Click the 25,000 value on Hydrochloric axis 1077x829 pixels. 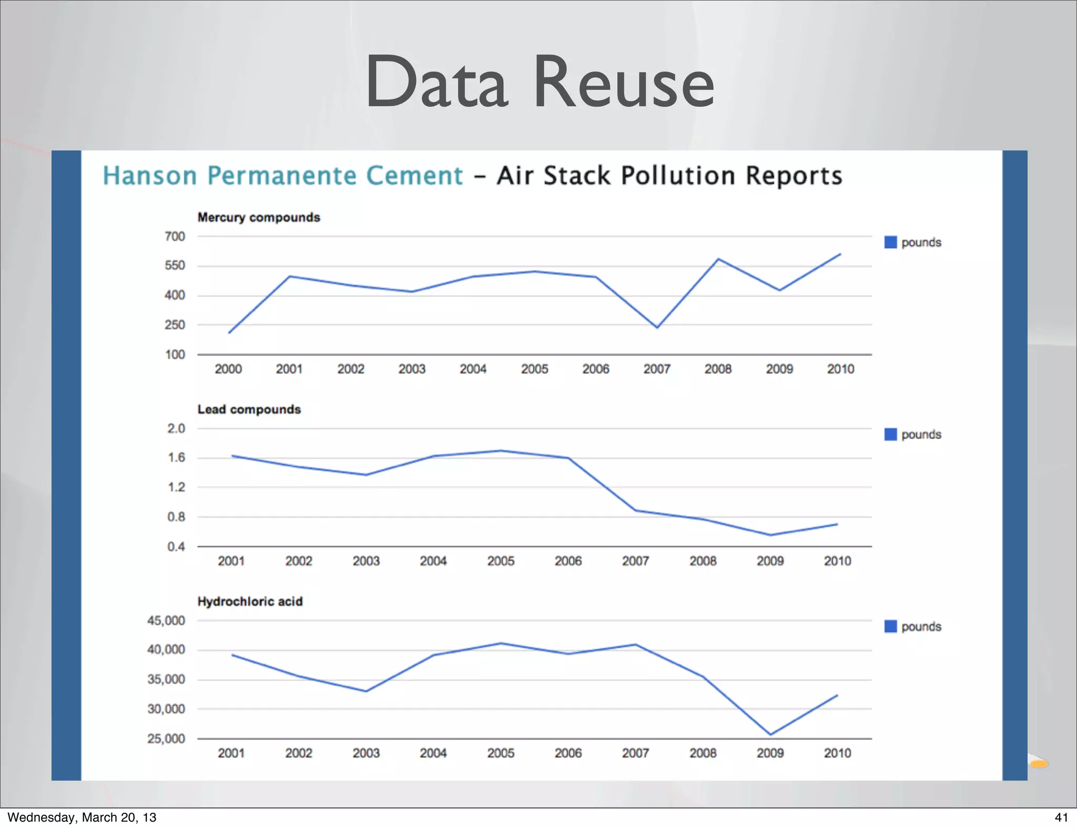tap(166, 739)
